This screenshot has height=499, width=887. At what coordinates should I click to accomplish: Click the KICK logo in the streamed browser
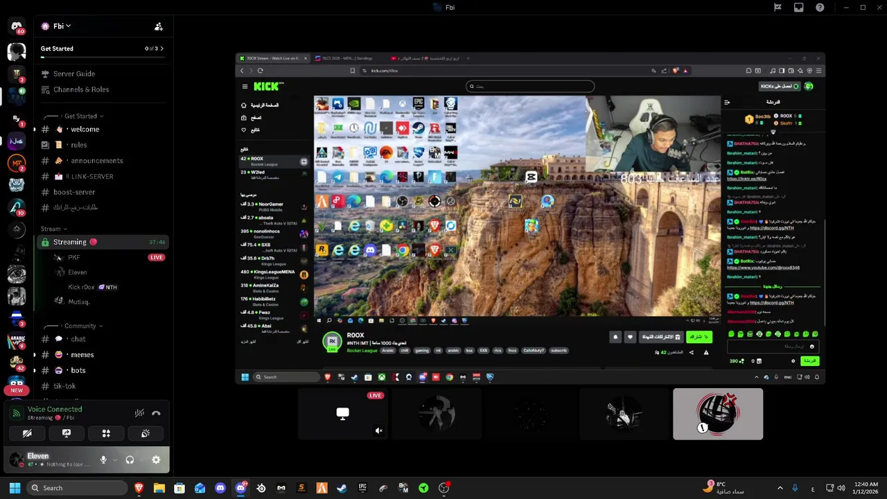pos(267,87)
